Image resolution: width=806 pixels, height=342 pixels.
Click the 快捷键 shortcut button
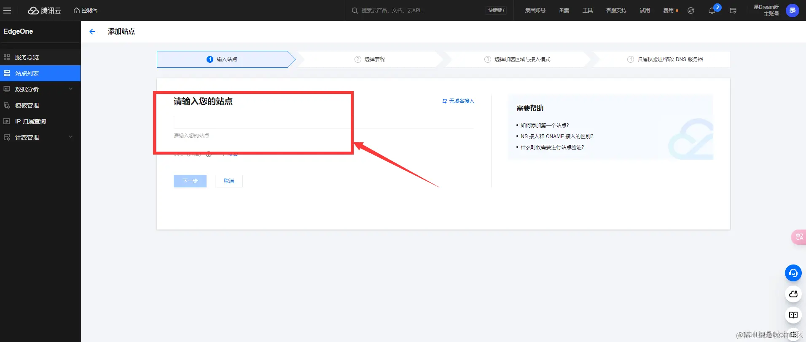496,11
